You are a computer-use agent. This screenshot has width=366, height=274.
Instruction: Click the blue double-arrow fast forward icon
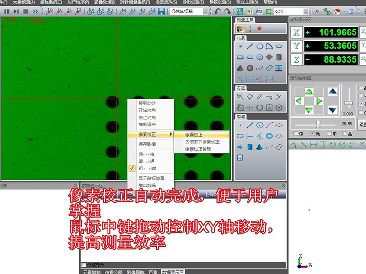click(x=35, y=11)
